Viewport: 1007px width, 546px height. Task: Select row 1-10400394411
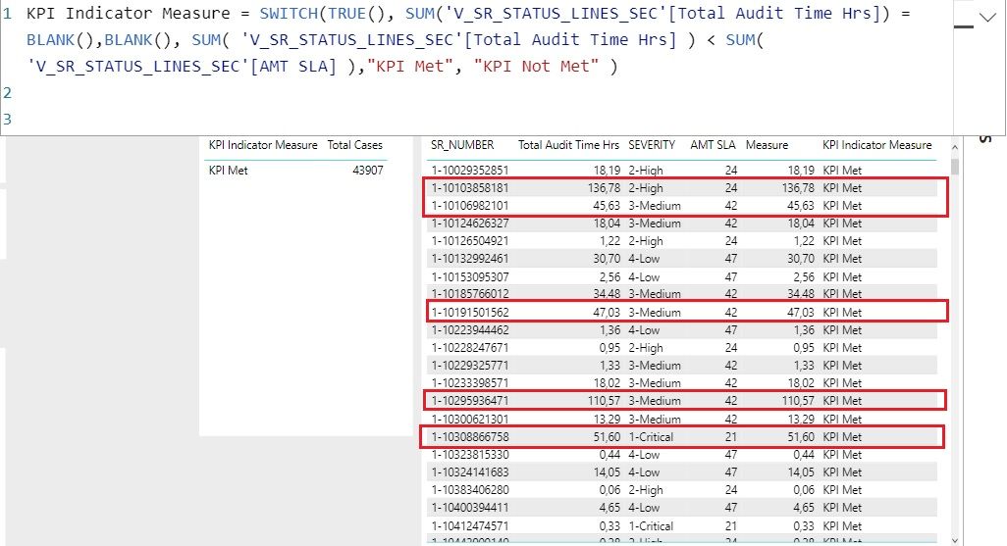682,507
